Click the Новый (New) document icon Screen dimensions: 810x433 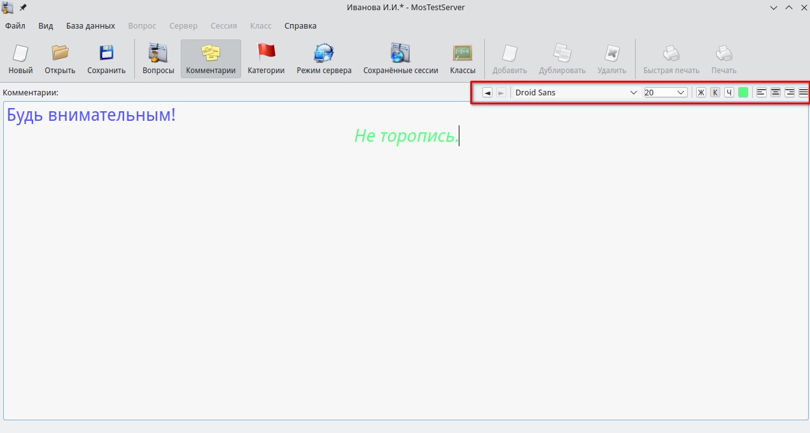point(20,53)
